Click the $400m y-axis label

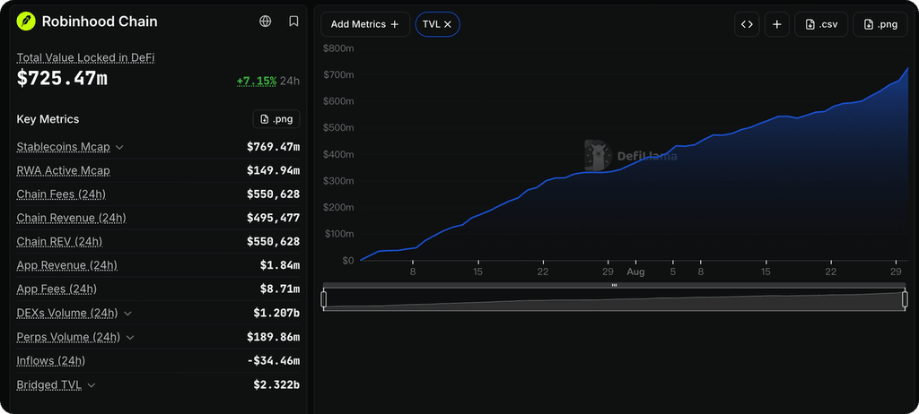coord(338,155)
